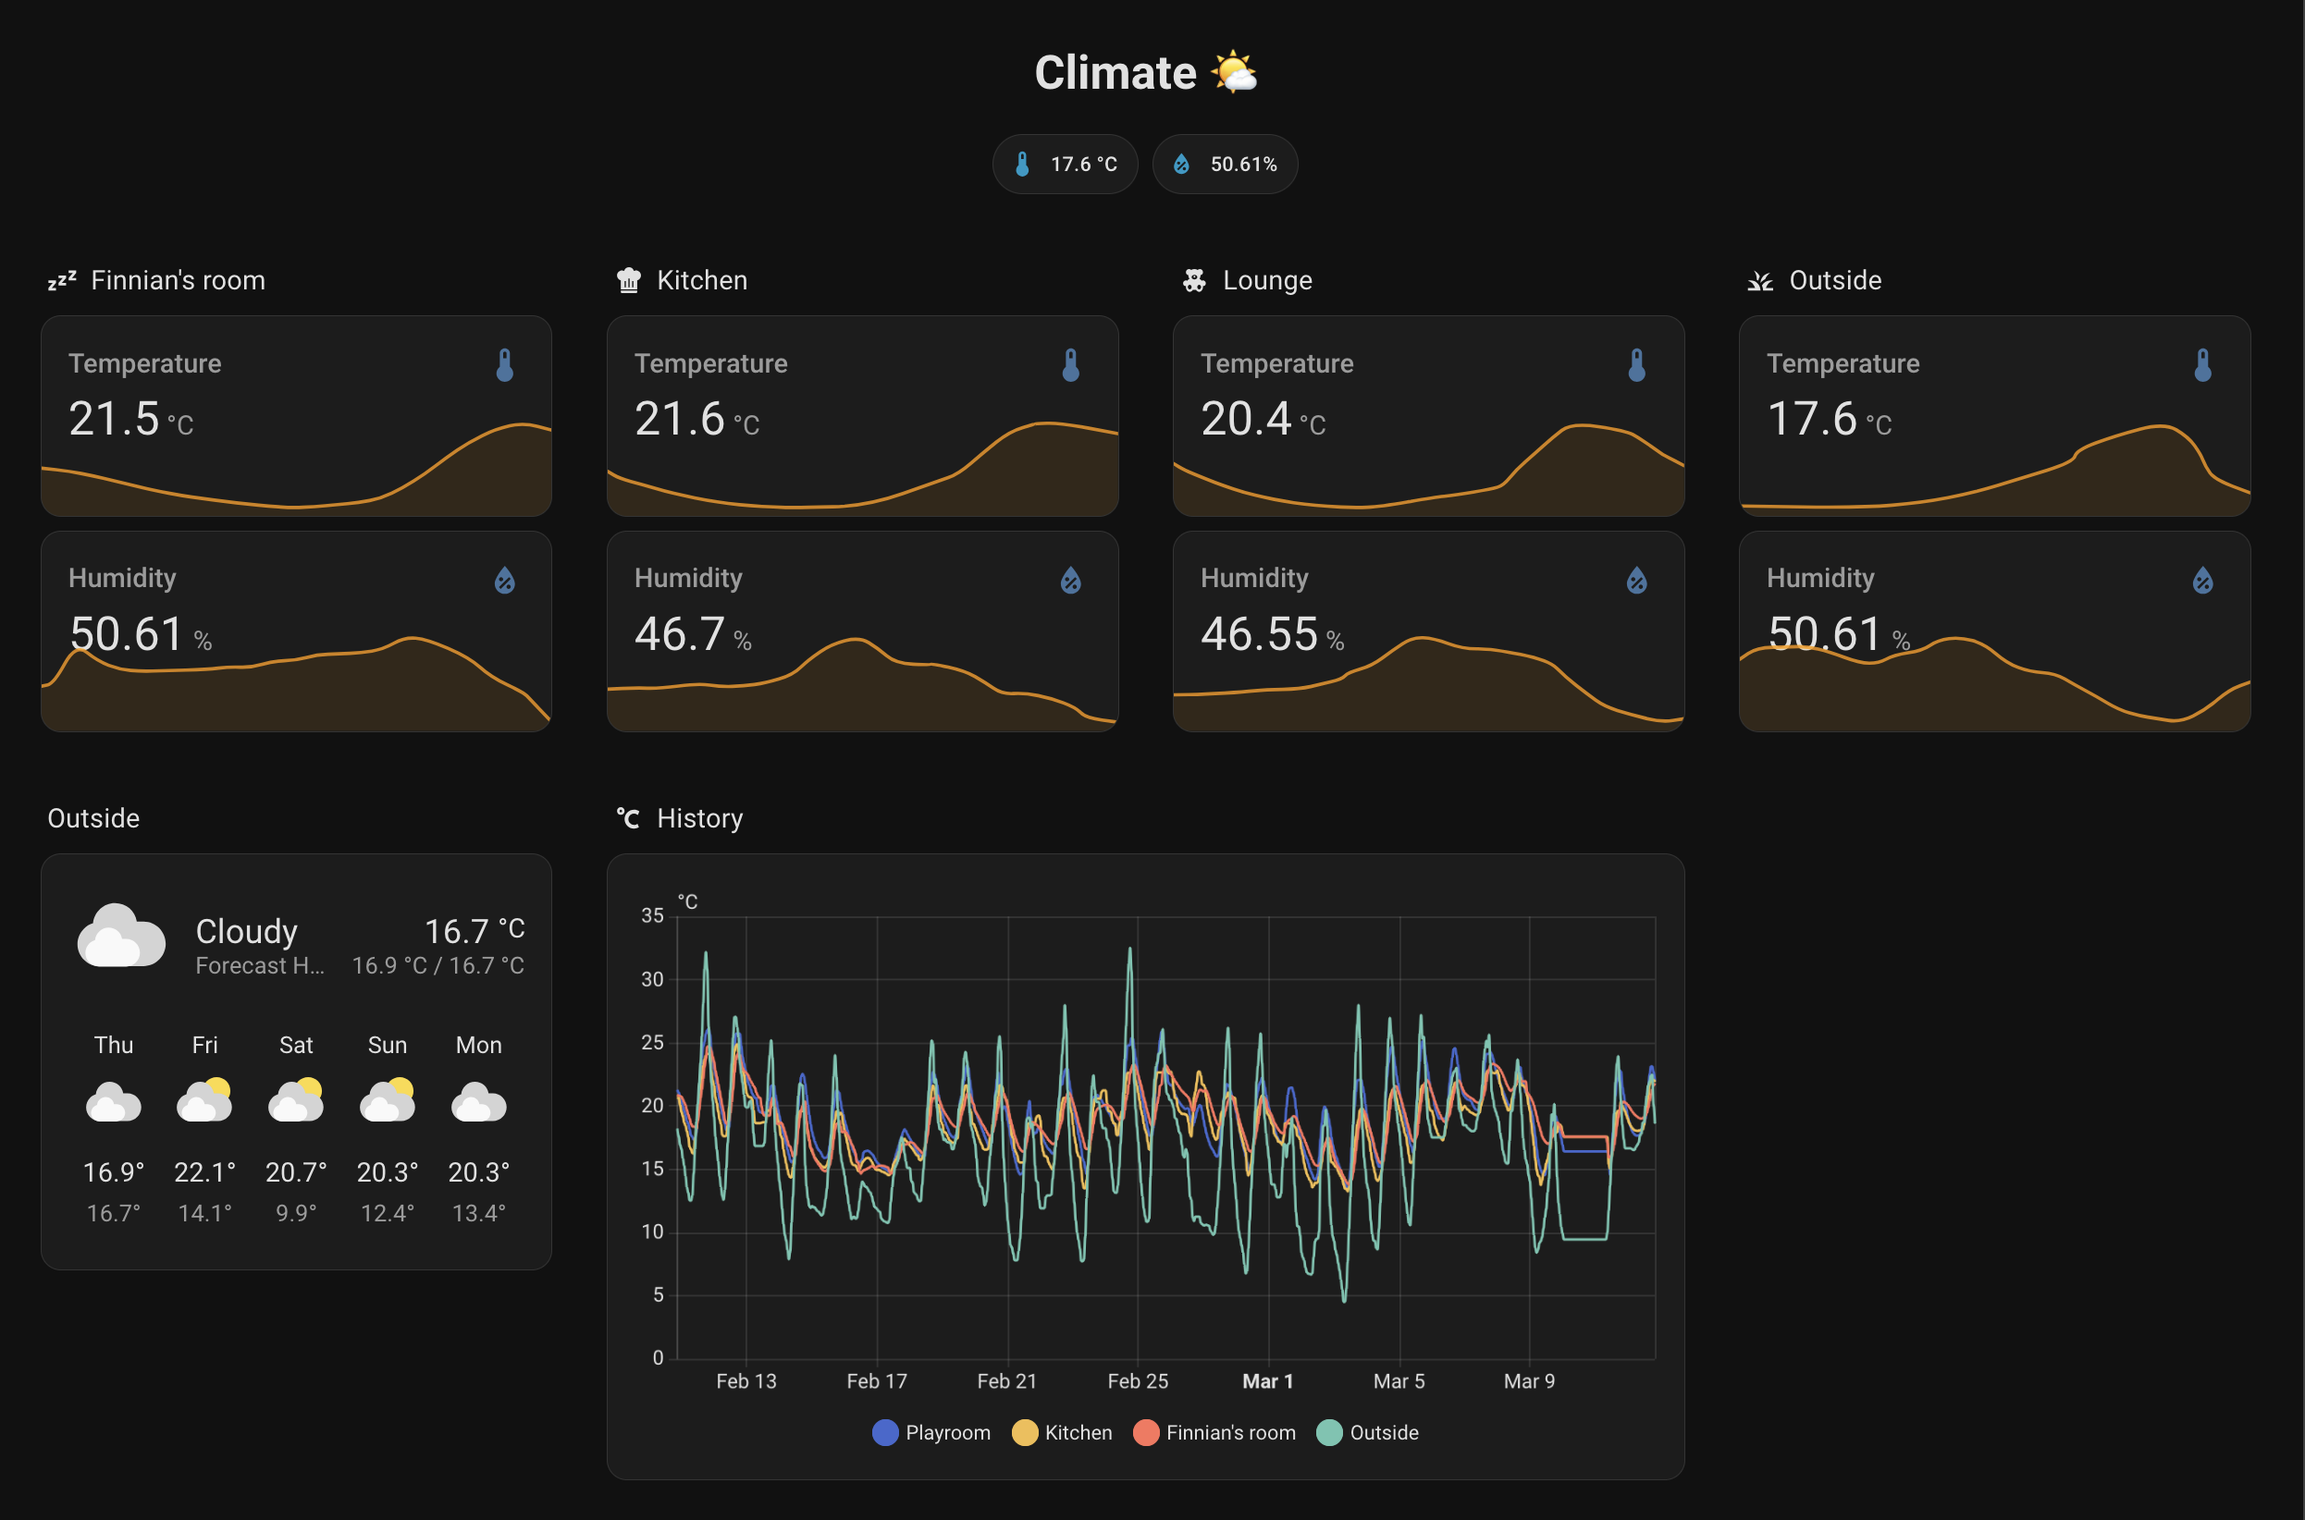
Task: Click the 50.61% humidity chip at top
Action: (1225, 164)
